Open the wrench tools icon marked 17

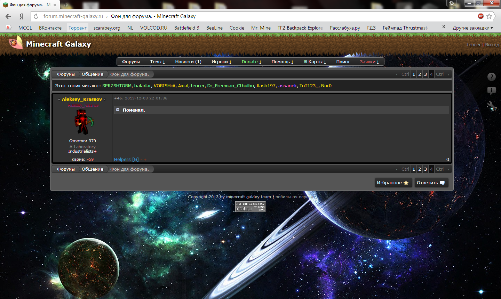[491, 106]
